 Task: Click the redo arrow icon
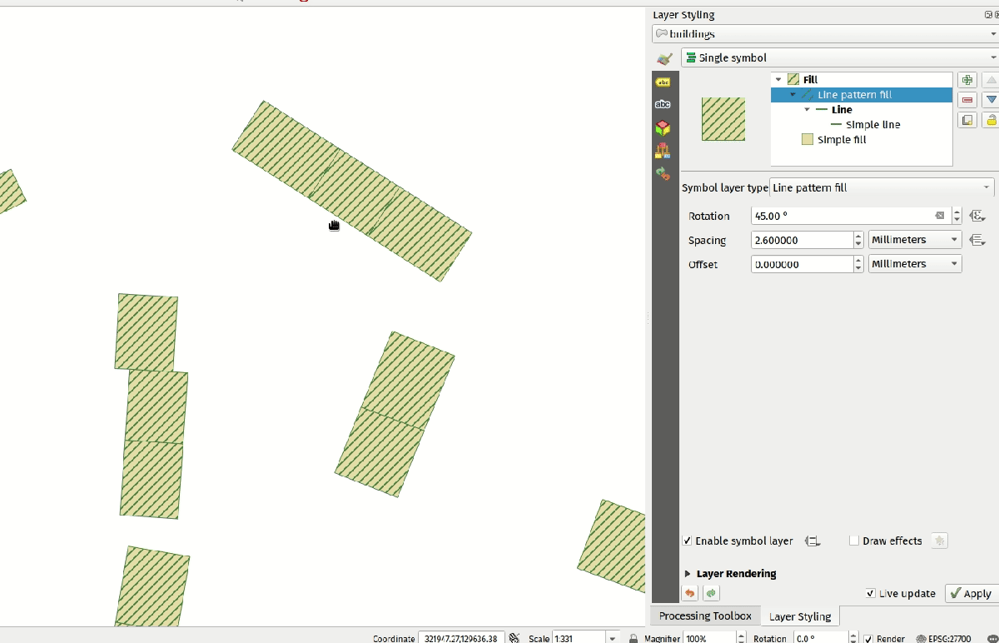711,593
